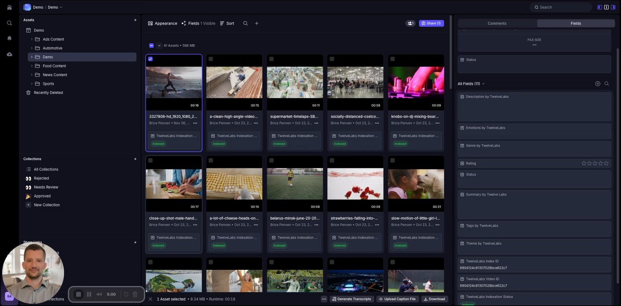Switch to the Fields tab
This screenshot has width=621, height=306.
576,23
